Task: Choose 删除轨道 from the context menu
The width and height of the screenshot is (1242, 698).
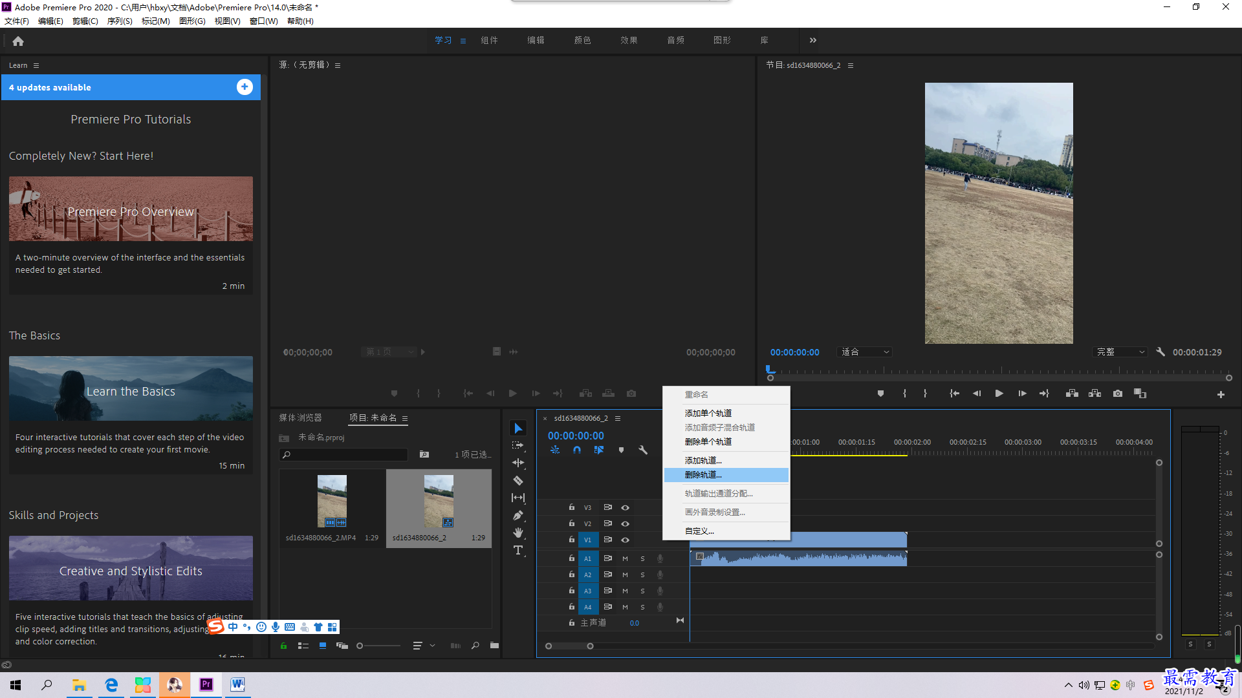Action: (x=726, y=475)
